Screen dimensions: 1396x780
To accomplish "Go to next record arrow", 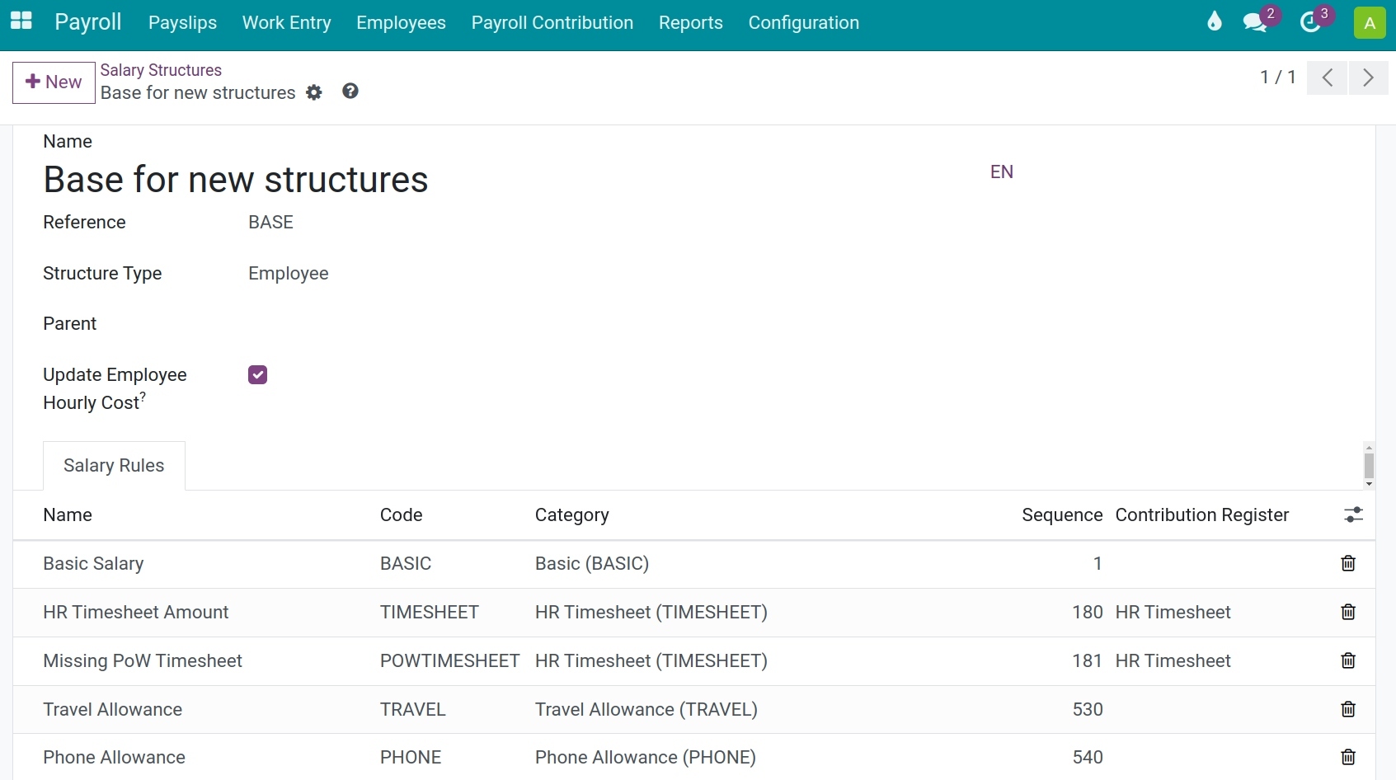I will (x=1368, y=78).
